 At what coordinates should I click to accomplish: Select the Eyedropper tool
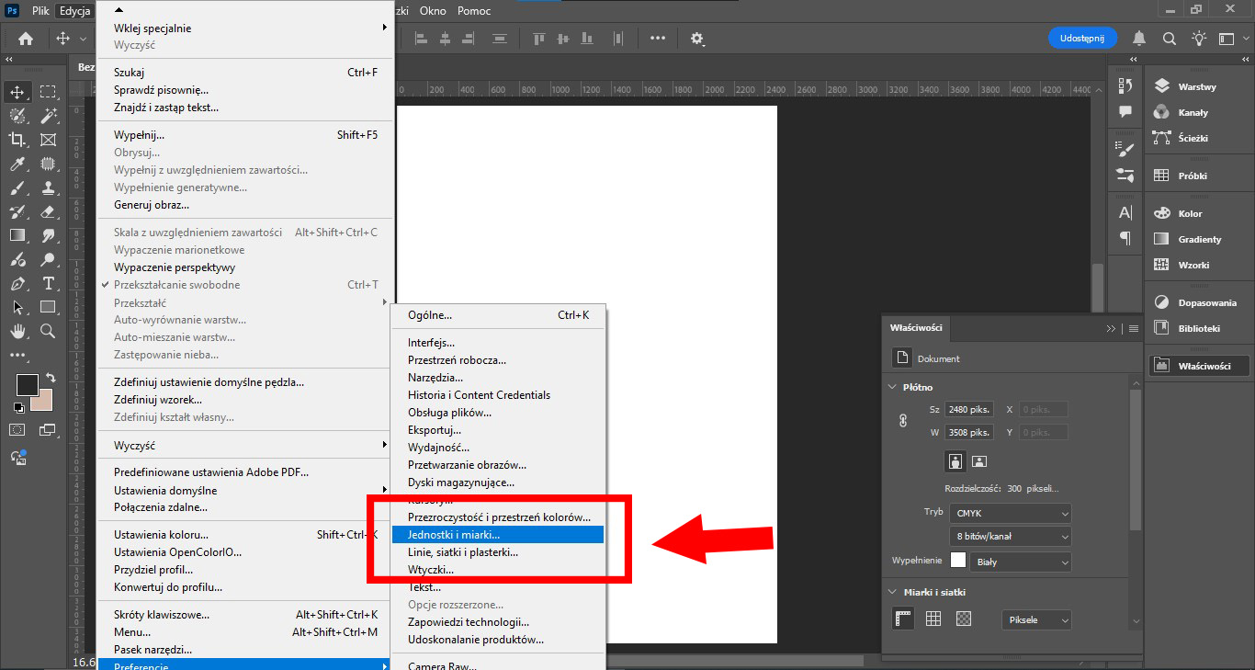[x=17, y=164]
